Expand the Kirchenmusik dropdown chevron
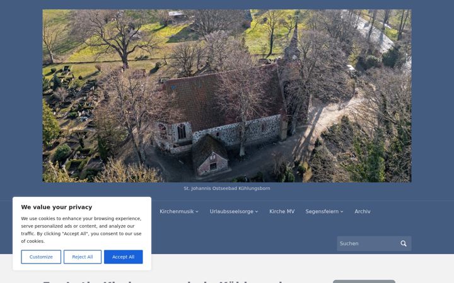This screenshot has width=454, height=283. (x=197, y=212)
